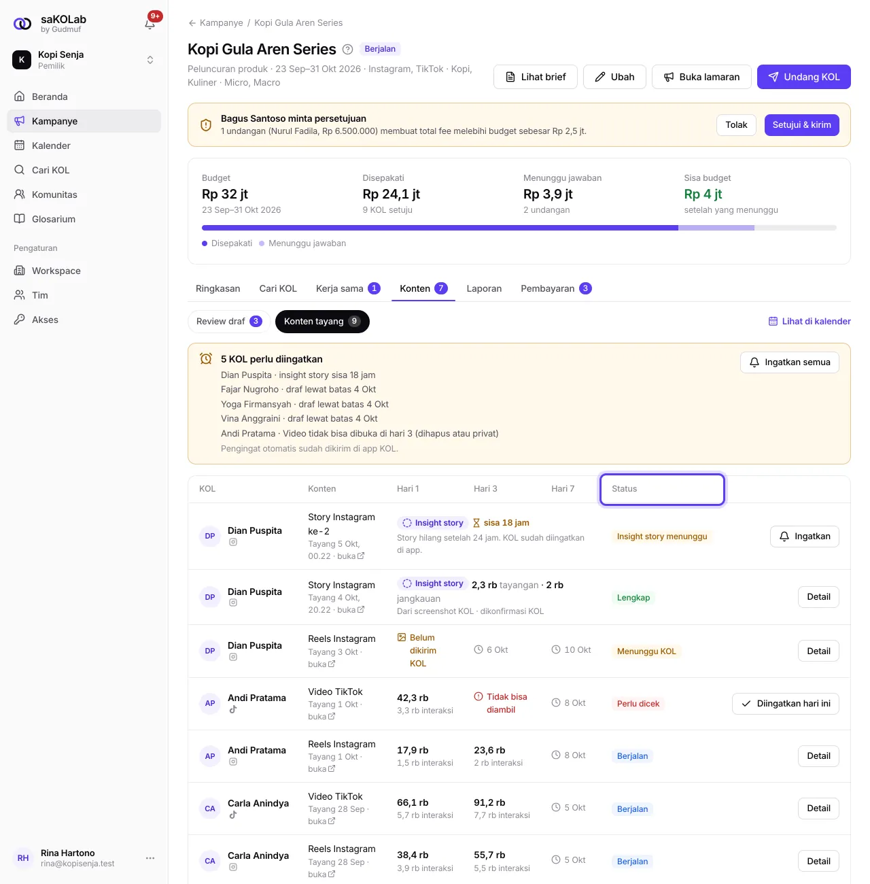This screenshot has width=870, height=884.
Task: Open Workspace settings in sidebar
Action: [x=84, y=271]
